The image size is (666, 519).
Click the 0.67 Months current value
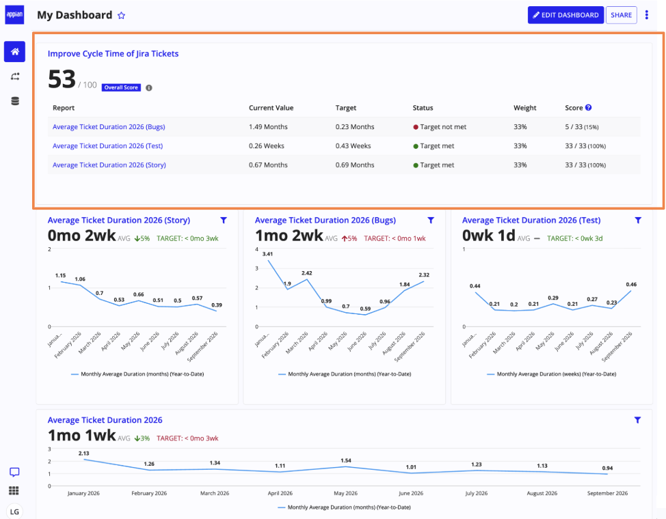click(x=268, y=165)
